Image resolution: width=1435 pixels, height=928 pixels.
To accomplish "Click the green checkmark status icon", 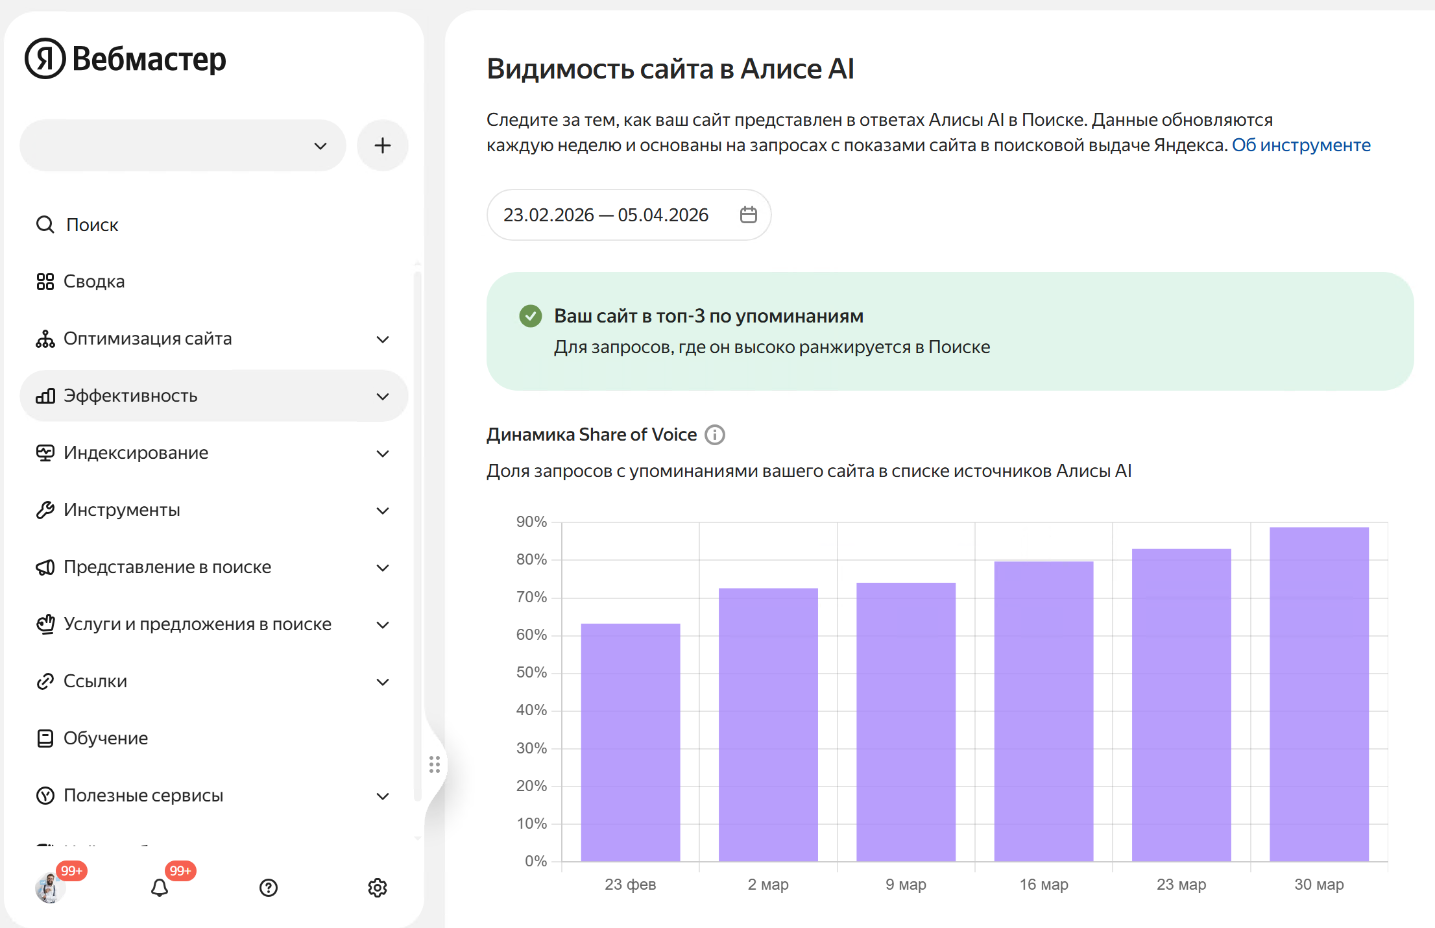I will click(x=531, y=316).
